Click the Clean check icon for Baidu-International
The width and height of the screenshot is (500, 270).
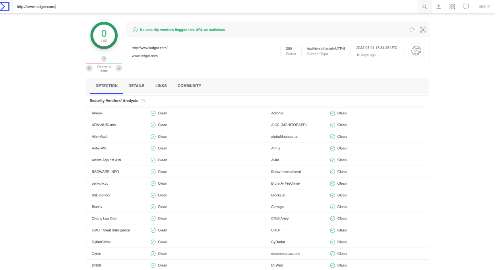pyautogui.click(x=333, y=172)
